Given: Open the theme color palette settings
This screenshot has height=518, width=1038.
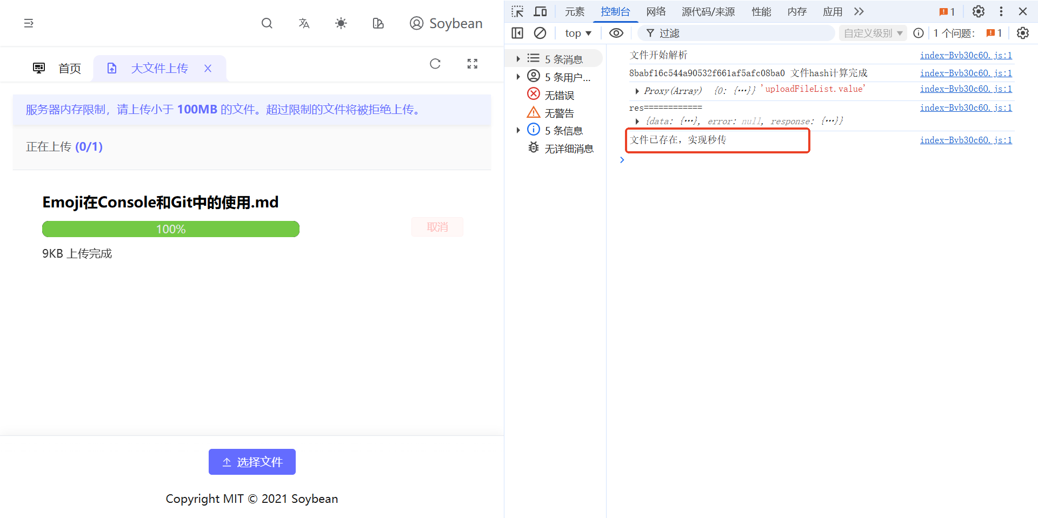Looking at the screenshot, I should click(x=377, y=23).
